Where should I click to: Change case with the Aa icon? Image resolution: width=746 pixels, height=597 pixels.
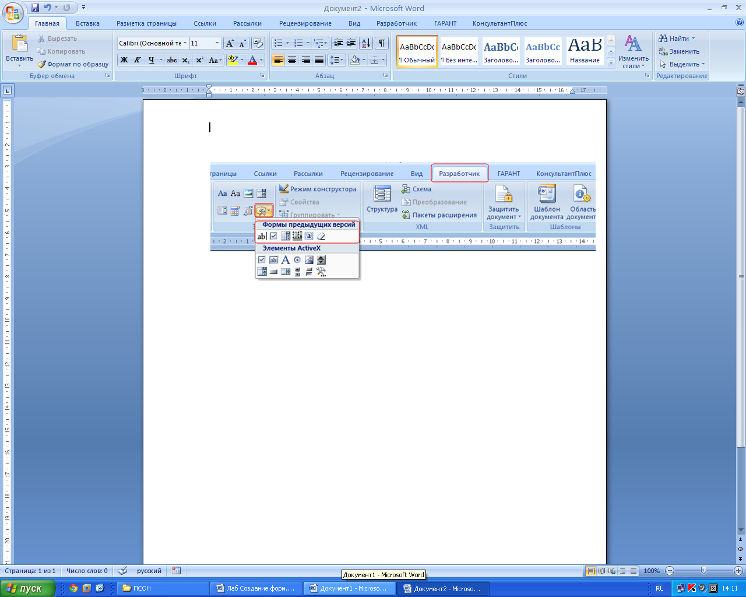coord(214,59)
